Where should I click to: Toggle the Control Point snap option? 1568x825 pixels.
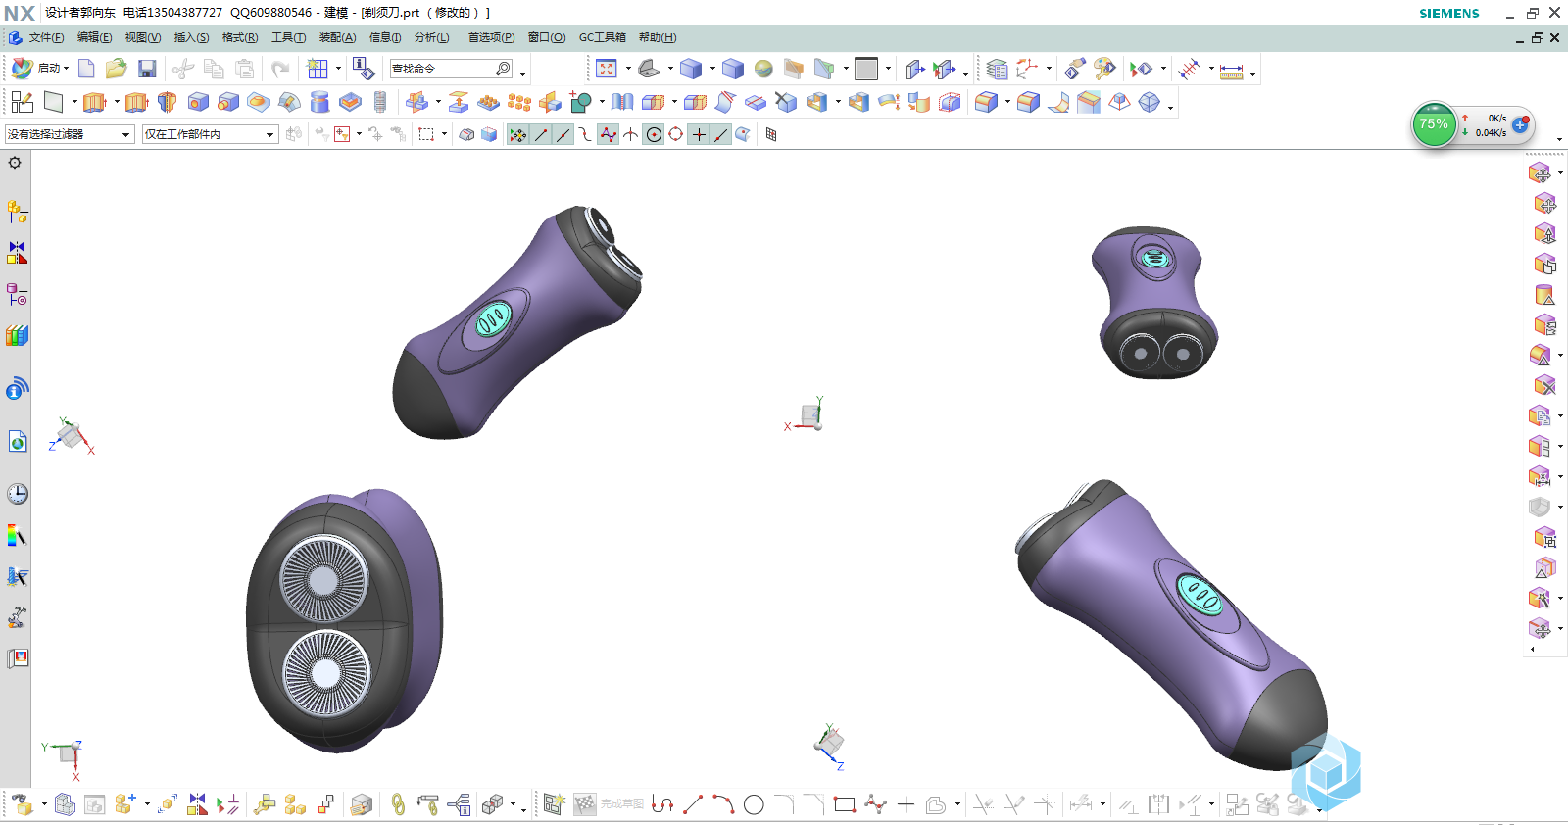coord(586,134)
